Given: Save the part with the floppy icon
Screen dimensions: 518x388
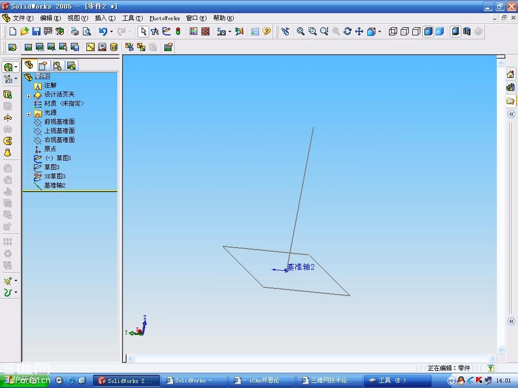Looking at the screenshot, I should (x=36, y=31).
